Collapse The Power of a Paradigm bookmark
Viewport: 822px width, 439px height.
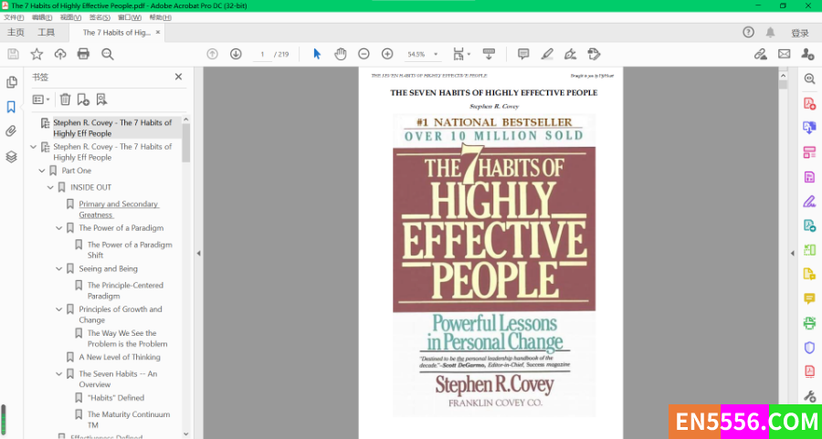click(58, 228)
